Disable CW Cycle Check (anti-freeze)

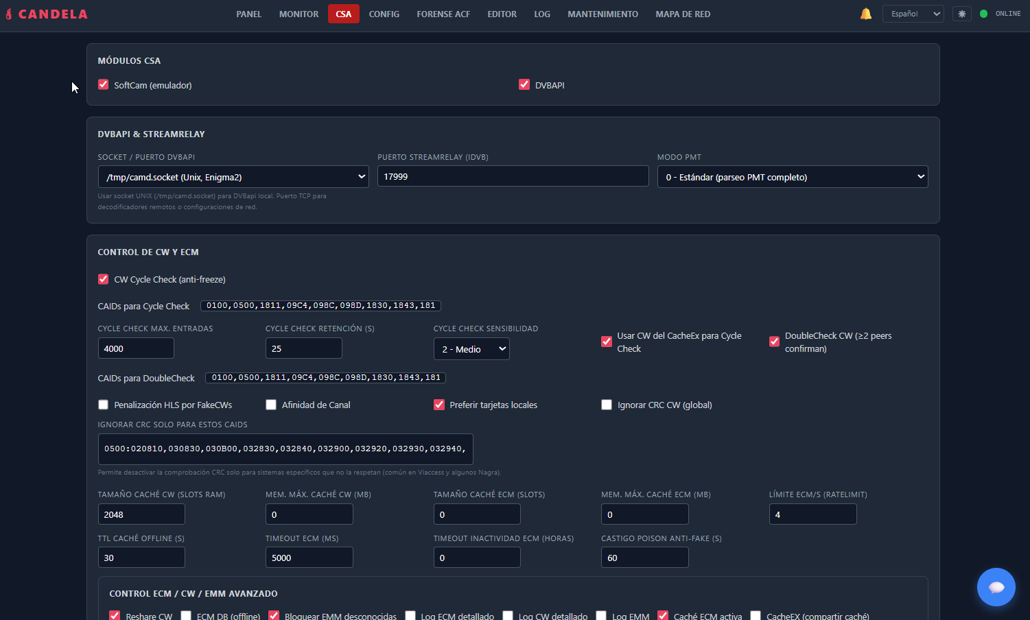click(x=104, y=279)
